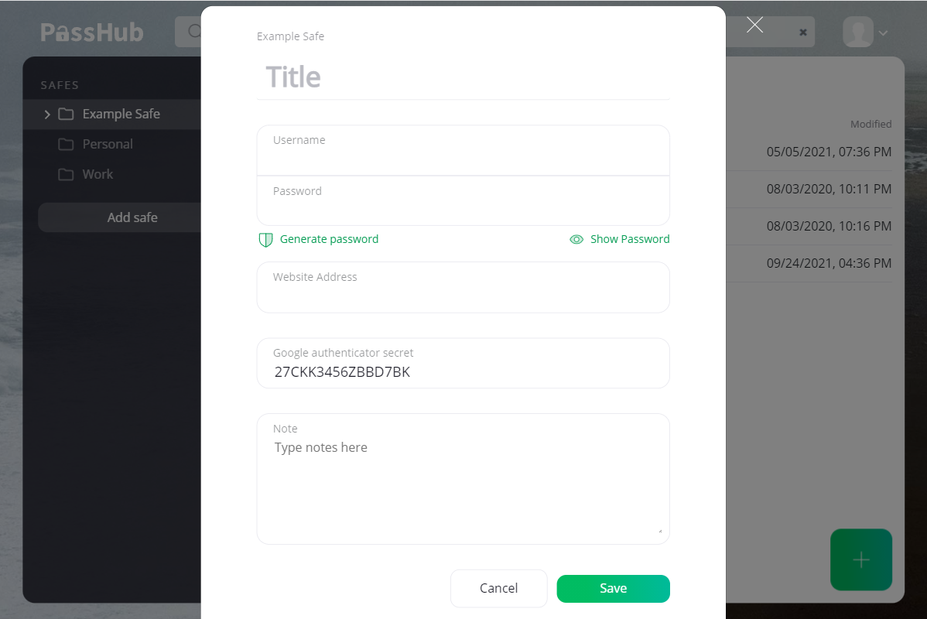Click the Website Address field
Screen dimensions: 927x619
[x=463, y=287]
